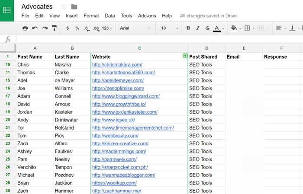Screen dimensions: 303x194
Task: Star the Advocates document
Action: coord(64,6)
